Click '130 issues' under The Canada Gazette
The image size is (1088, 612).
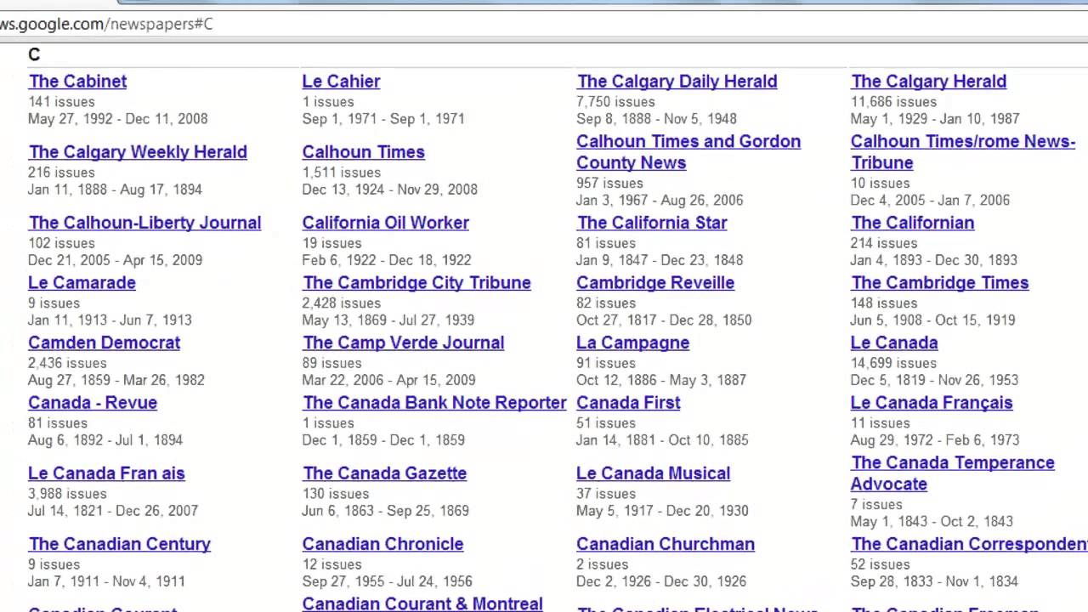[336, 494]
